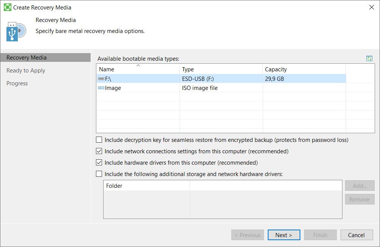Image resolution: width=380 pixels, height=247 pixels.
Task: Sort media by Capacity column header
Action: pos(303,69)
